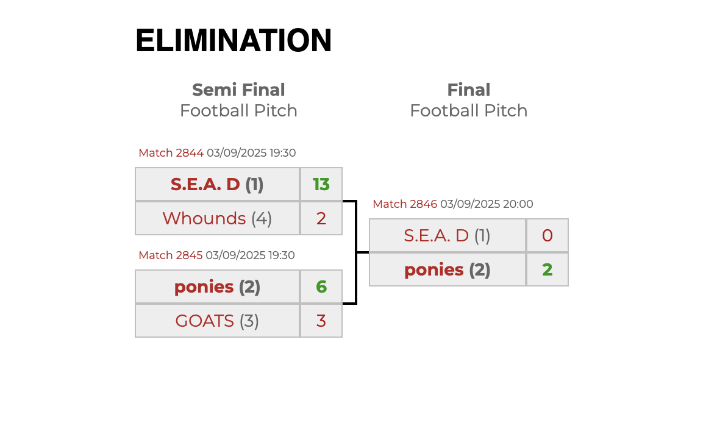This screenshot has height=445, width=717.
Task: Click the Whounds score of 2
Action: (321, 218)
